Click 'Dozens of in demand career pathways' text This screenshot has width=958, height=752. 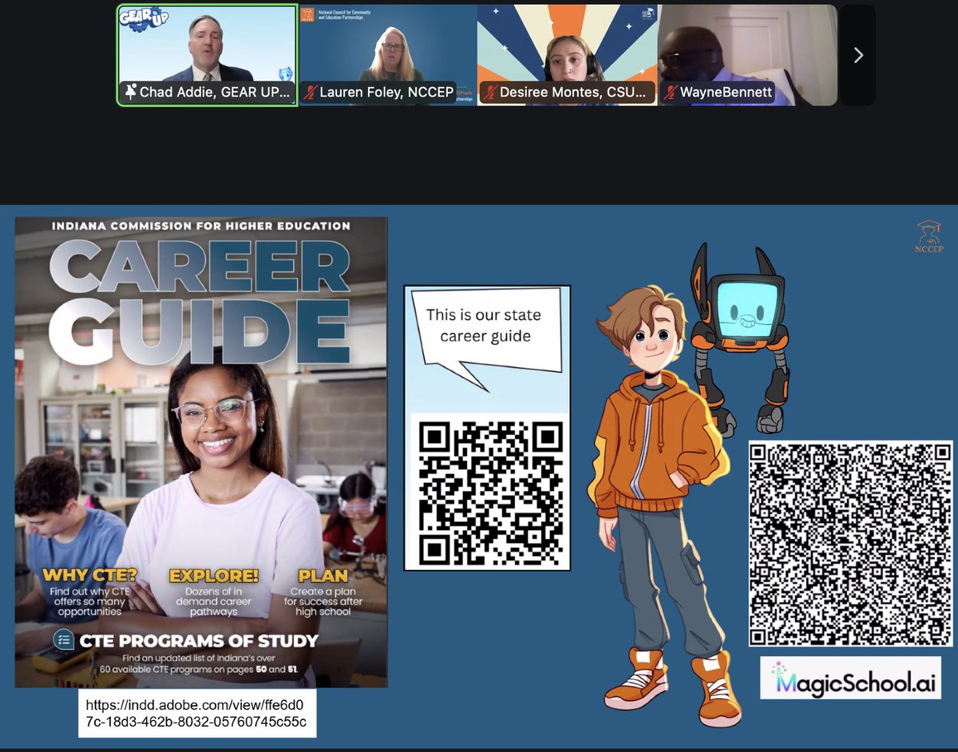(214, 601)
